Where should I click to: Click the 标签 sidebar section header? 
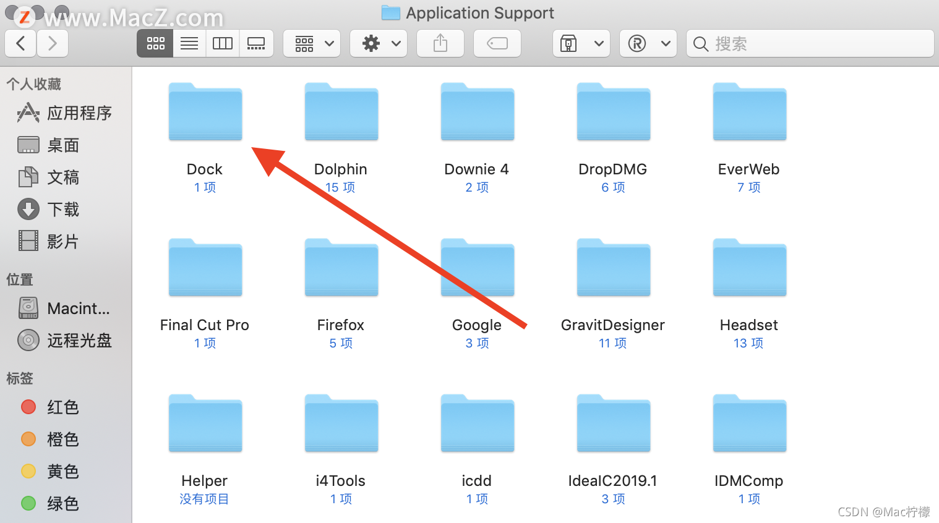tap(20, 378)
